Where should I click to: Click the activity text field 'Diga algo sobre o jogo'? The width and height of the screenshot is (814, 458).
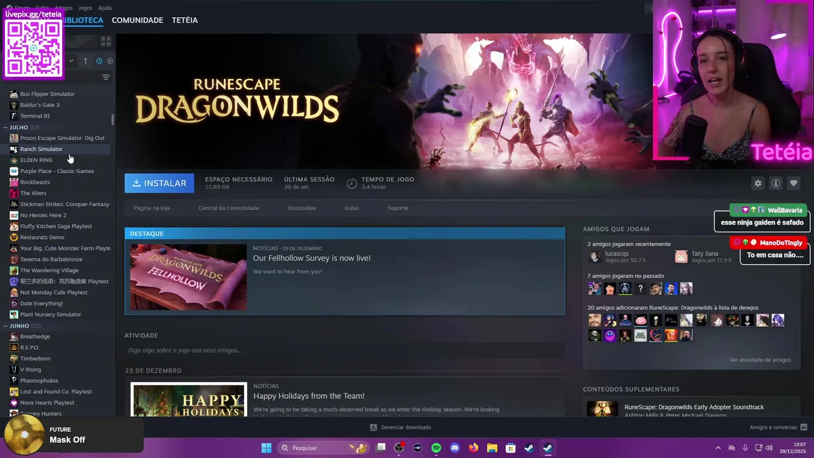point(345,350)
